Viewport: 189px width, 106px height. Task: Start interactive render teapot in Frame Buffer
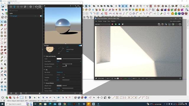pyautogui.click(x=173, y=24)
